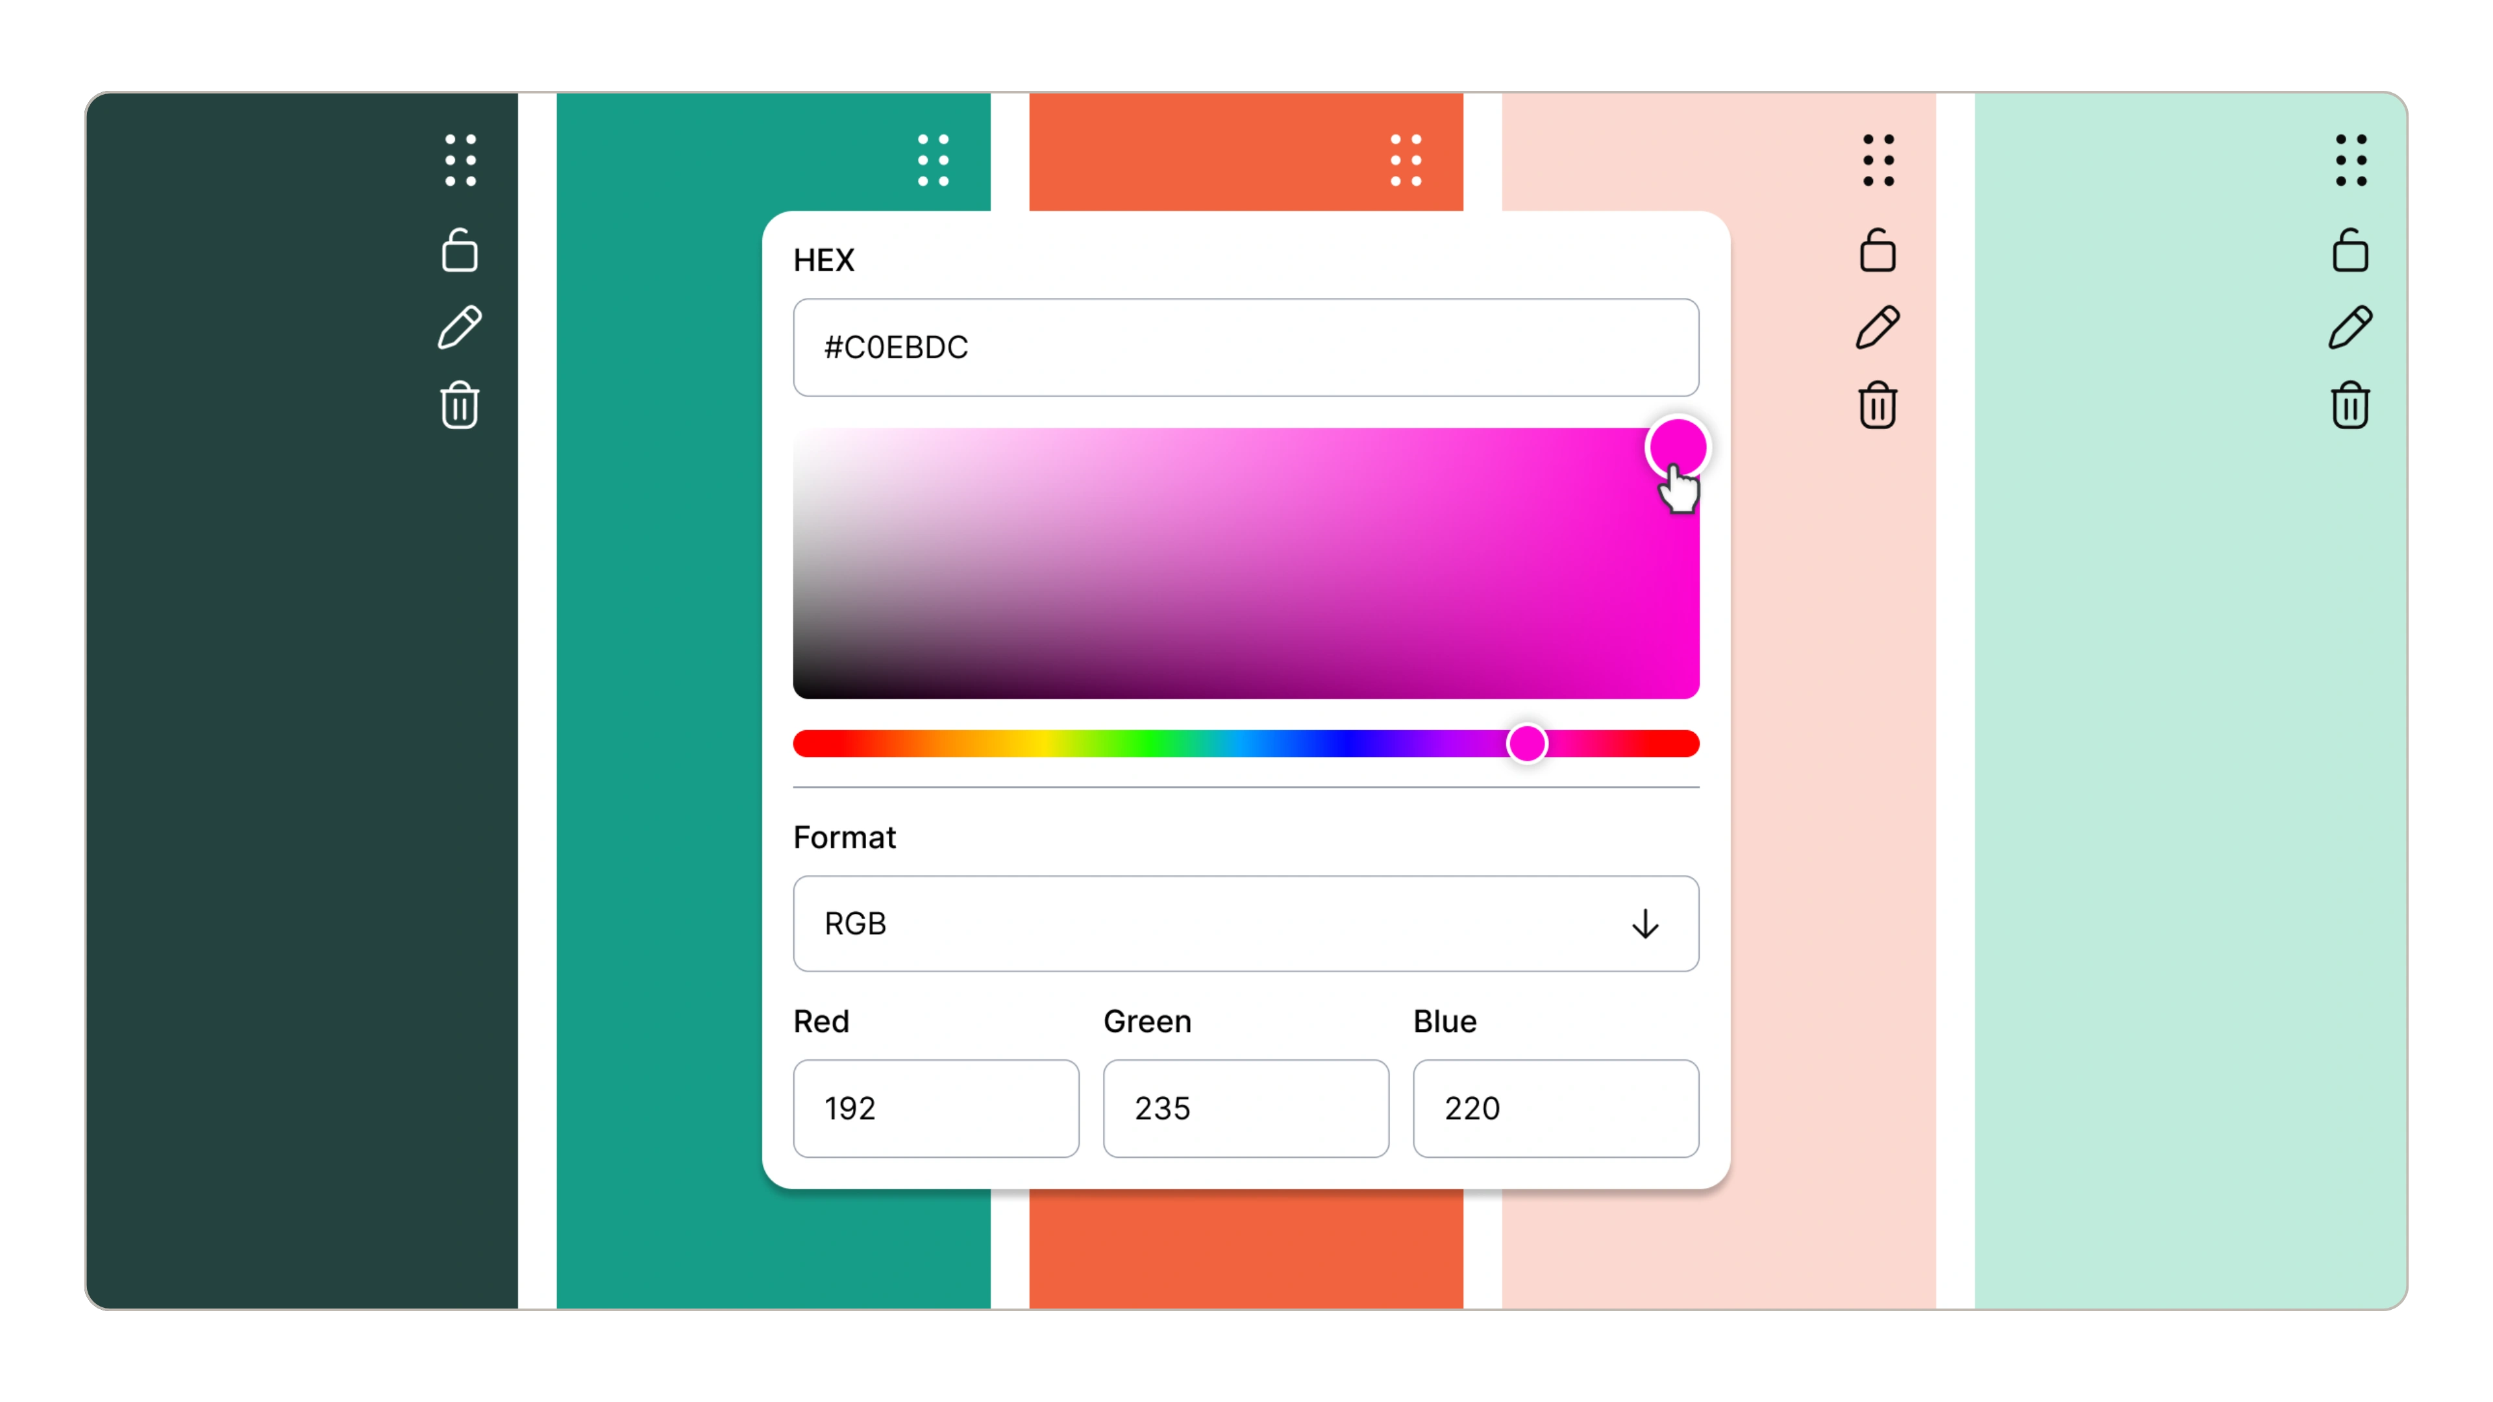
Task: Delete the dark green column via trash icon
Action: 460,404
